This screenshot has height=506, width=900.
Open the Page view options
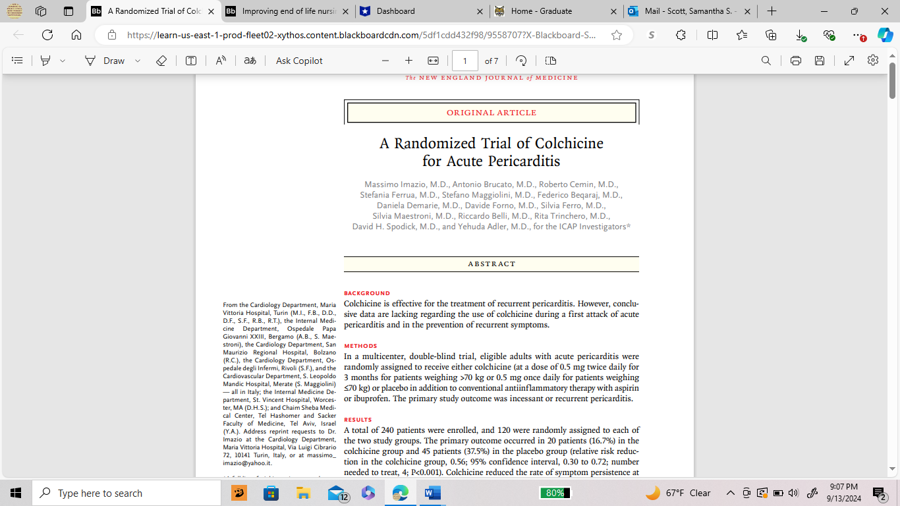(x=551, y=61)
